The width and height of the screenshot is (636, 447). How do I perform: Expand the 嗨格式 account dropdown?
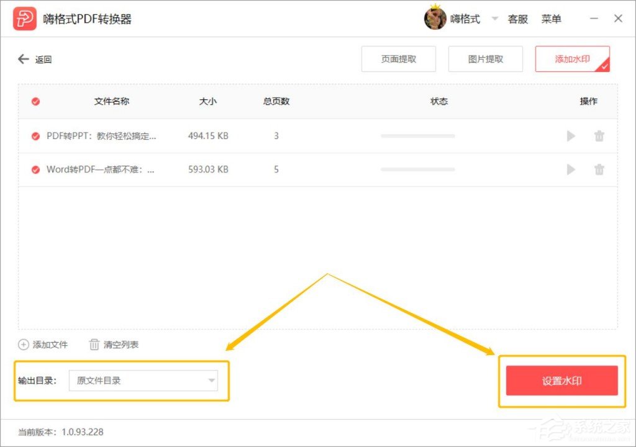pos(496,19)
